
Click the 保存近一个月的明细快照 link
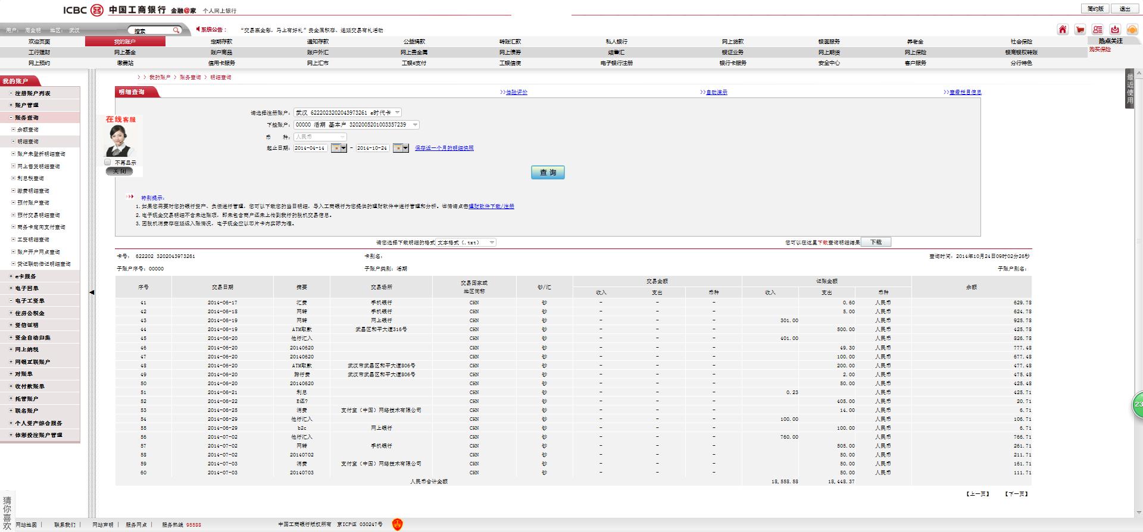(x=444, y=148)
